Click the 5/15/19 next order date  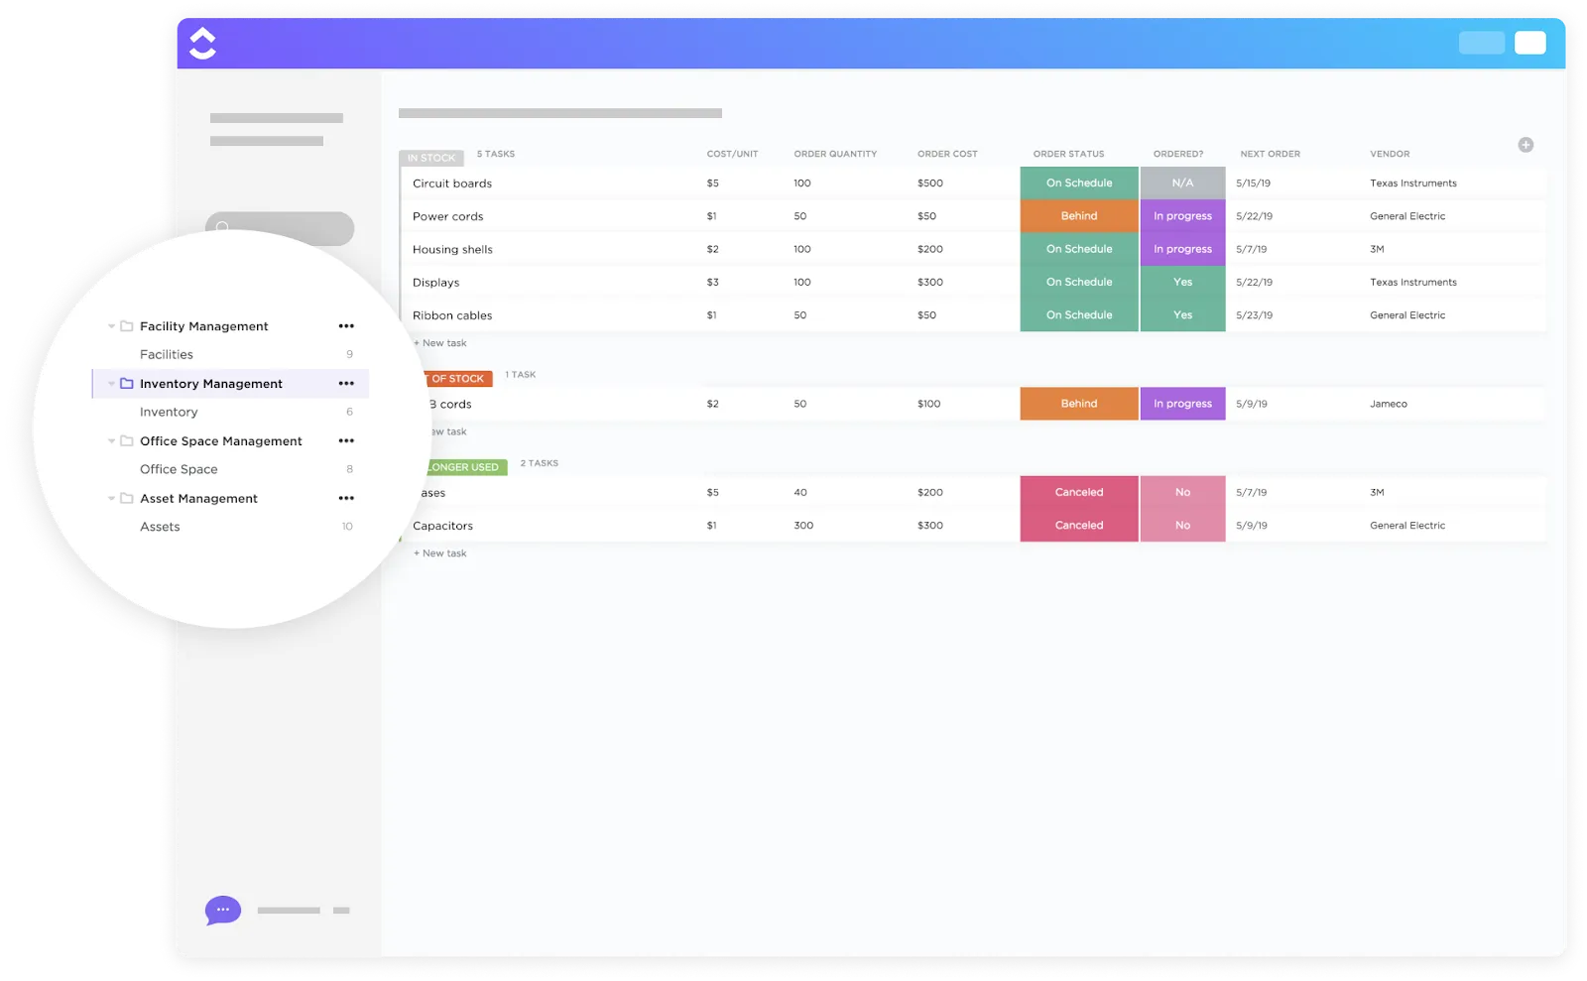point(1253,184)
